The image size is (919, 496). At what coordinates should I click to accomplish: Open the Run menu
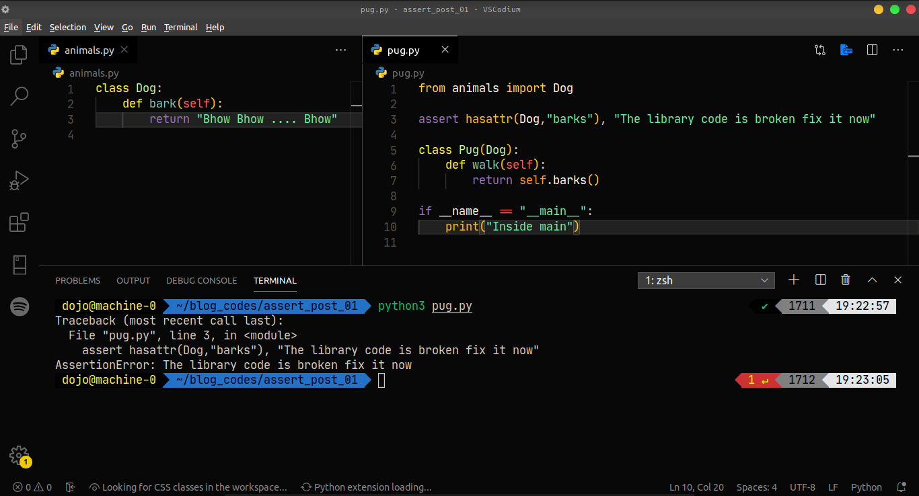[x=149, y=27]
